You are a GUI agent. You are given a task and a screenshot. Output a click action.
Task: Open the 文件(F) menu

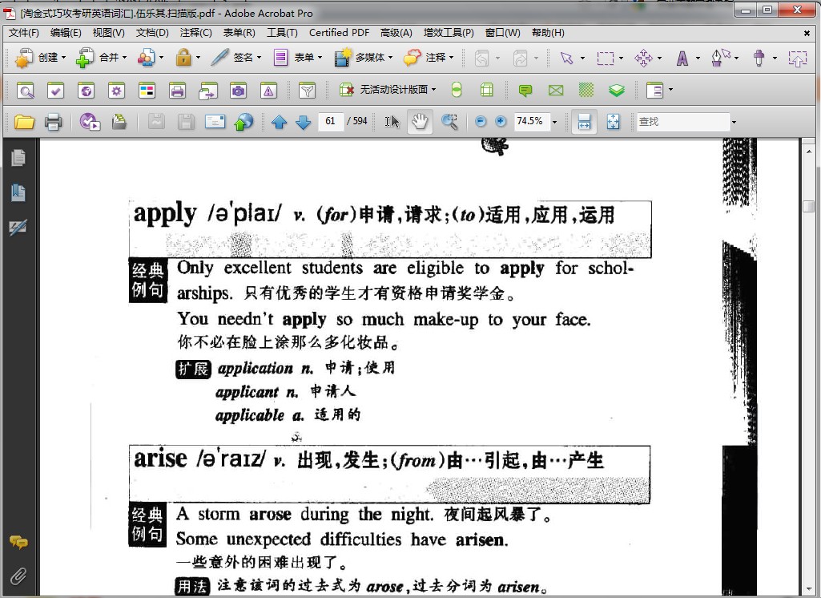(23, 33)
